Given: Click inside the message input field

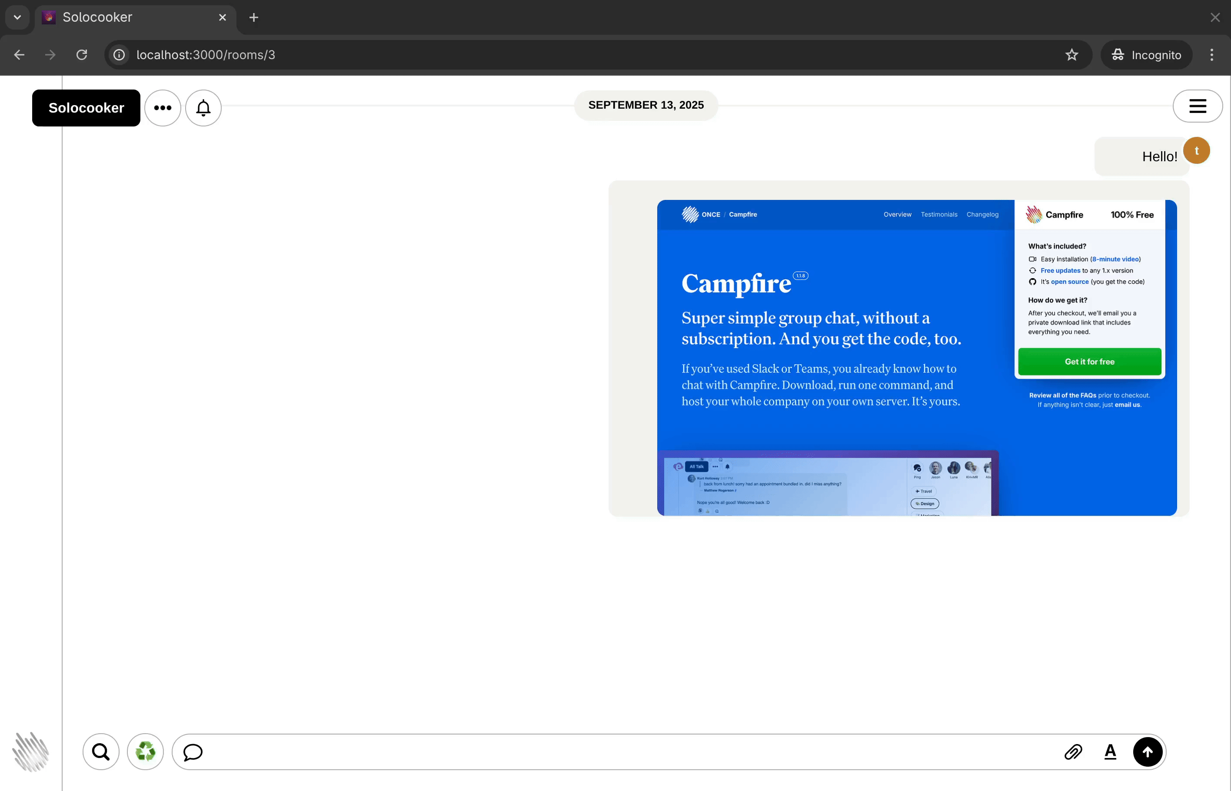Looking at the screenshot, I should click(616, 751).
